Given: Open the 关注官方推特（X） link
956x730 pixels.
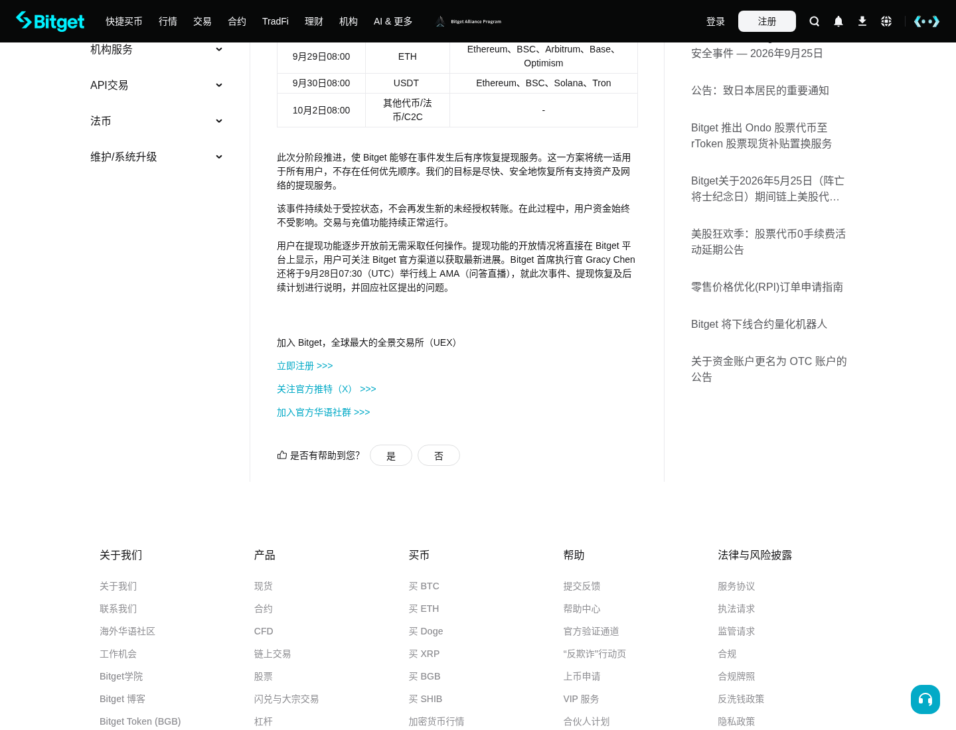Looking at the screenshot, I should coord(327,389).
